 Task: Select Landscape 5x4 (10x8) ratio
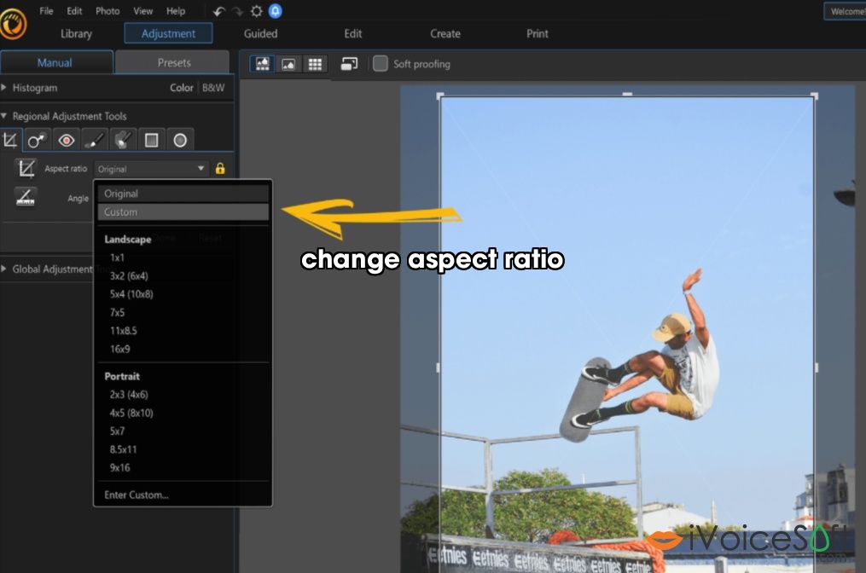(x=131, y=293)
